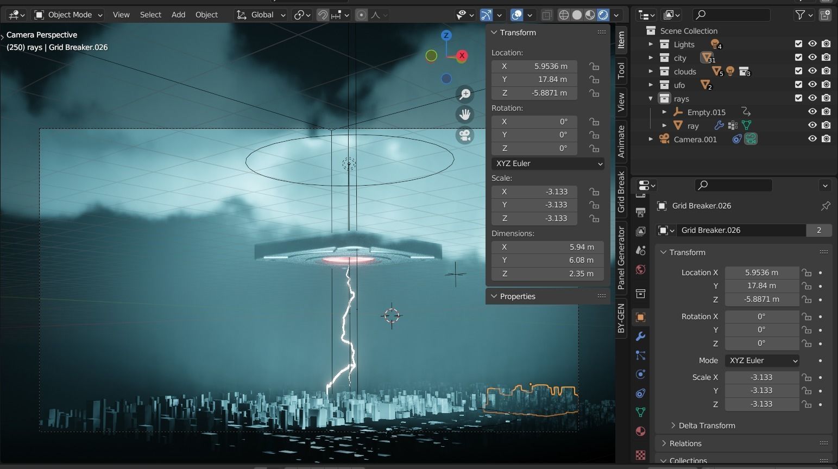Open the Add menu
Image resolution: width=838 pixels, height=469 pixels.
tap(178, 15)
